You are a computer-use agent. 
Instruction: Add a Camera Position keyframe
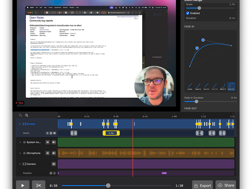51,173
